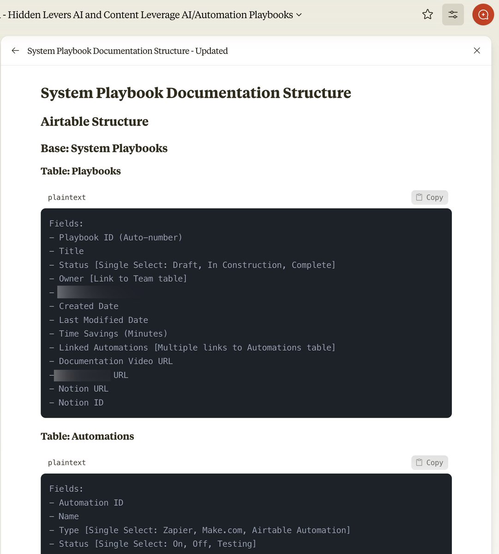Click the clipboard icon in Playbooks Copy button
The image size is (499, 554).
pos(419,197)
